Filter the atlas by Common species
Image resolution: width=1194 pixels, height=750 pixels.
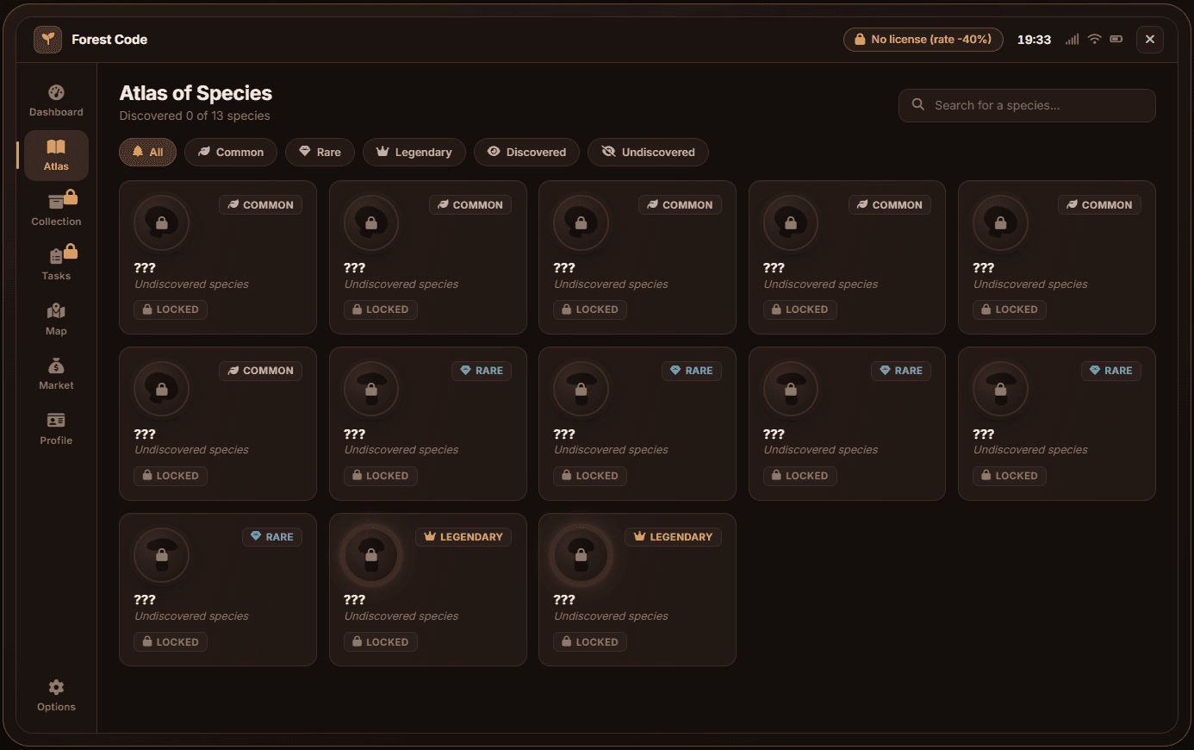click(231, 153)
